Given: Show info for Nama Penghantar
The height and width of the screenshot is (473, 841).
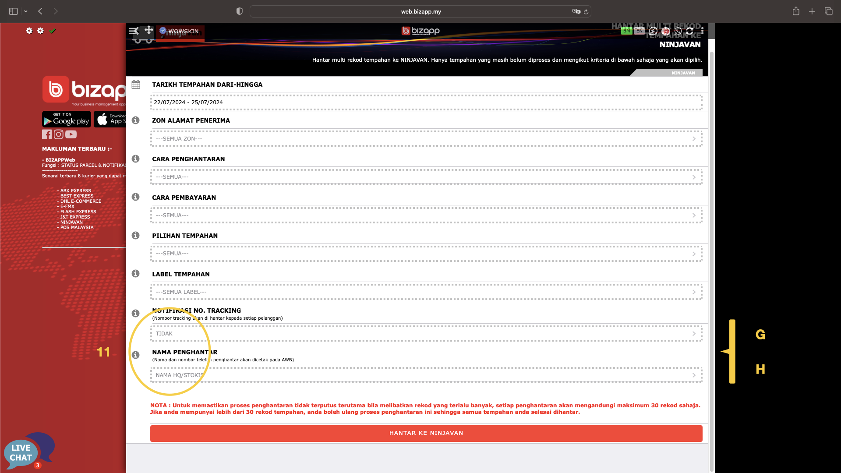Looking at the screenshot, I should pos(136,355).
